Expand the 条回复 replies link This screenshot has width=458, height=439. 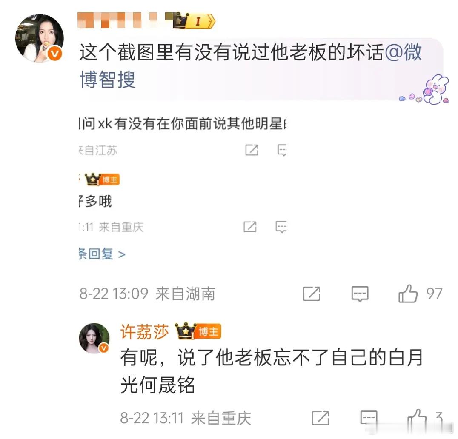click(102, 254)
